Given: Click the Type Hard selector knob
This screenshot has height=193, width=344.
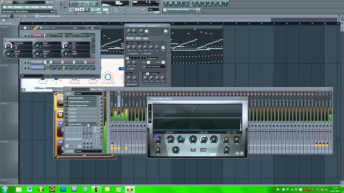Looking at the screenshot, I should click(66, 54).
